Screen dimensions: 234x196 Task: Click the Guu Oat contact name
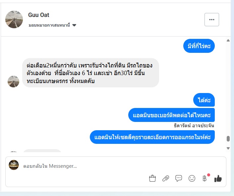tap(39, 15)
